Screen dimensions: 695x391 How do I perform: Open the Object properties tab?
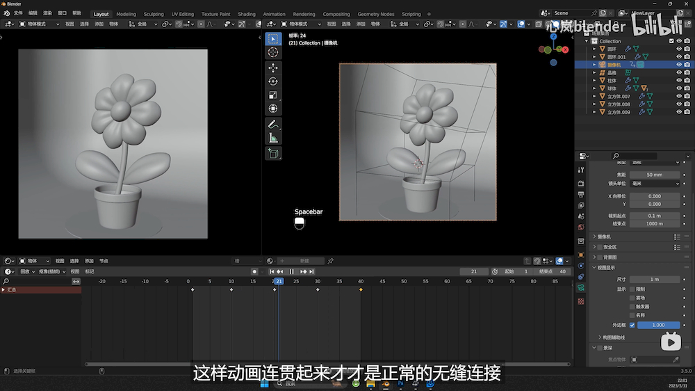click(581, 255)
